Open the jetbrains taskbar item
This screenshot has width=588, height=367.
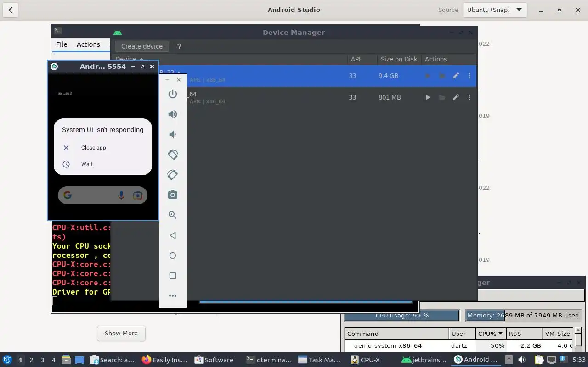click(x=424, y=360)
